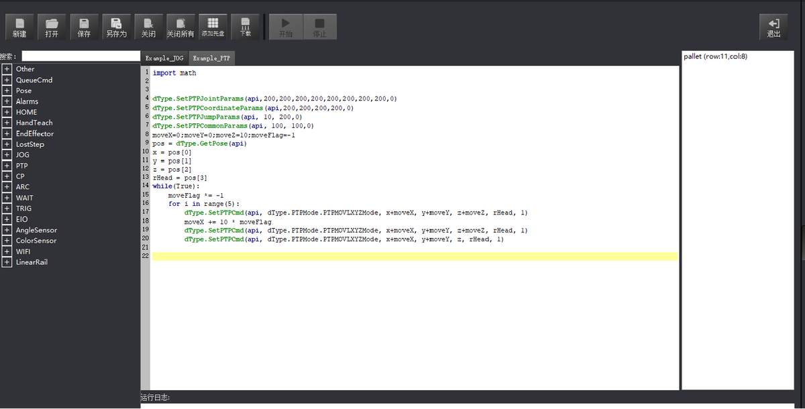
Task: Click the 另存为 (Save As) icon
Action: [116, 27]
